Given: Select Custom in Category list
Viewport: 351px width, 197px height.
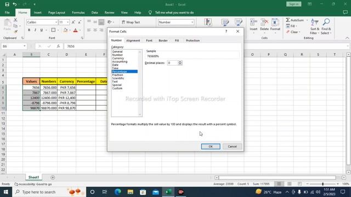Looking at the screenshot, I should [117, 88].
